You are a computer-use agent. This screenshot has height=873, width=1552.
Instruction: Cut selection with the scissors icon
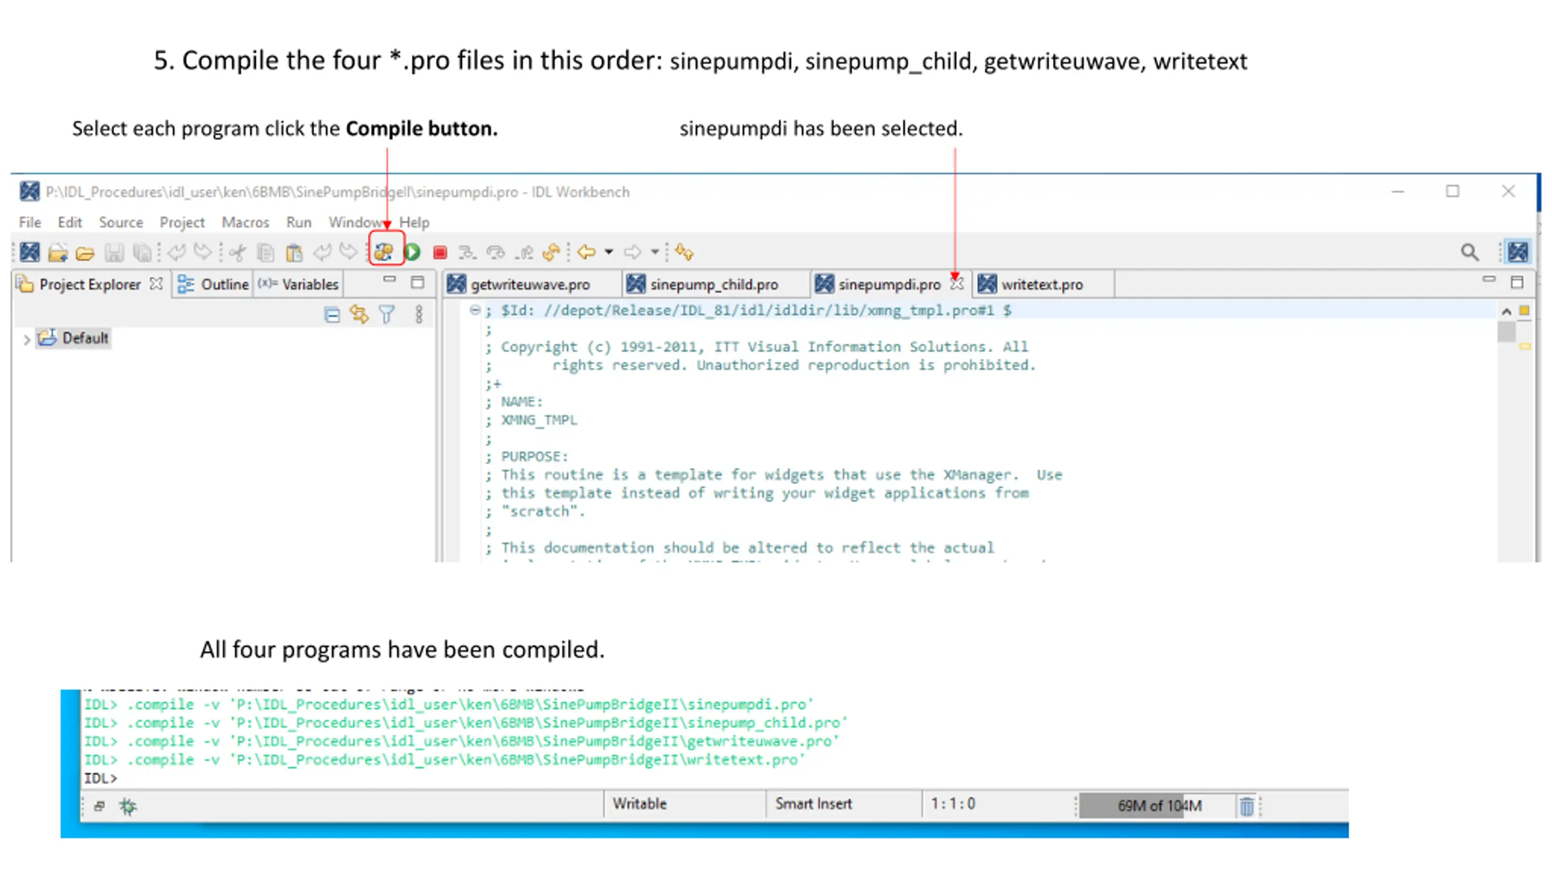[x=238, y=252]
